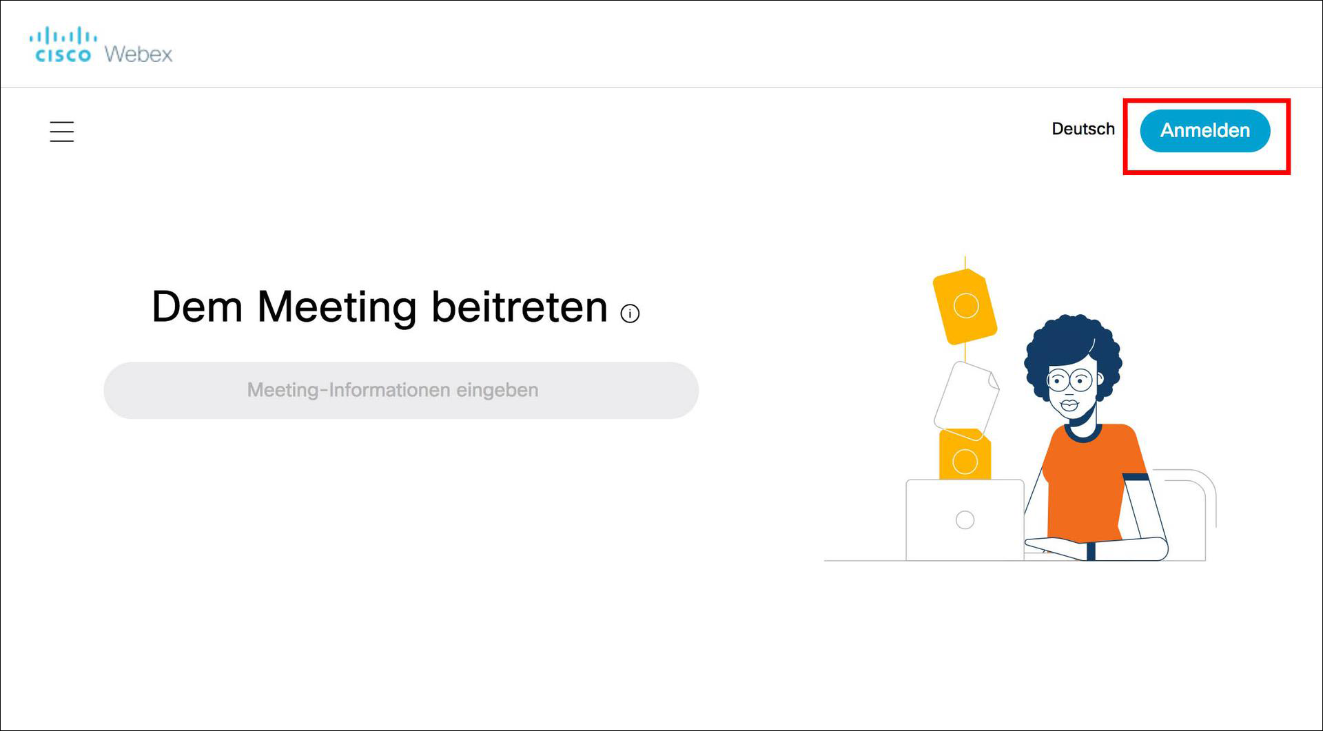Click the circle logo on the laptop lid
1323x731 pixels.
pos(965,520)
